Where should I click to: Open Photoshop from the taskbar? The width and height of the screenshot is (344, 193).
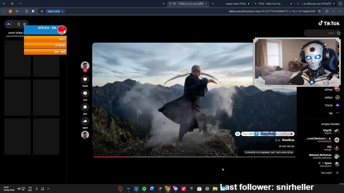(x=128, y=189)
